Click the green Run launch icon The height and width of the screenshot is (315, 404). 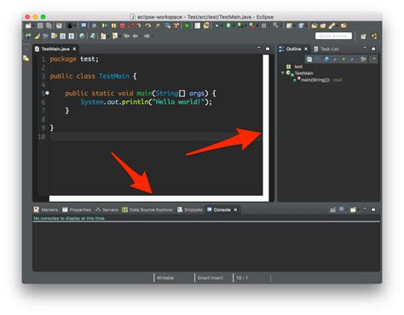click(x=228, y=26)
